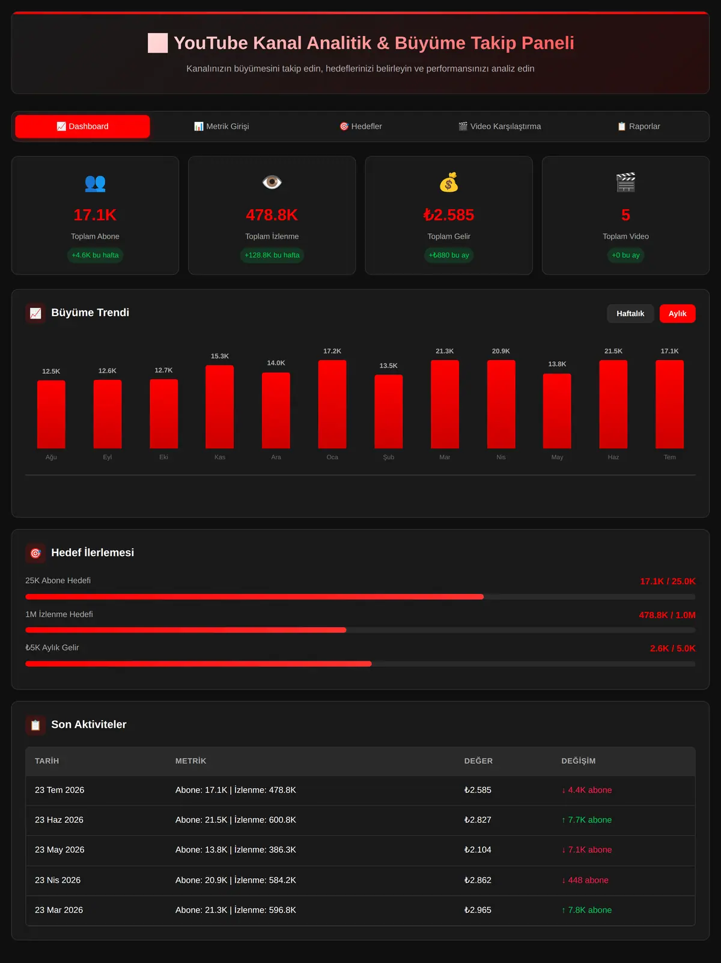This screenshot has height=963, width=721.
Task: Click the Ara bar showing 14.0K
Action: pyautogui.click(x=276, y=411)
